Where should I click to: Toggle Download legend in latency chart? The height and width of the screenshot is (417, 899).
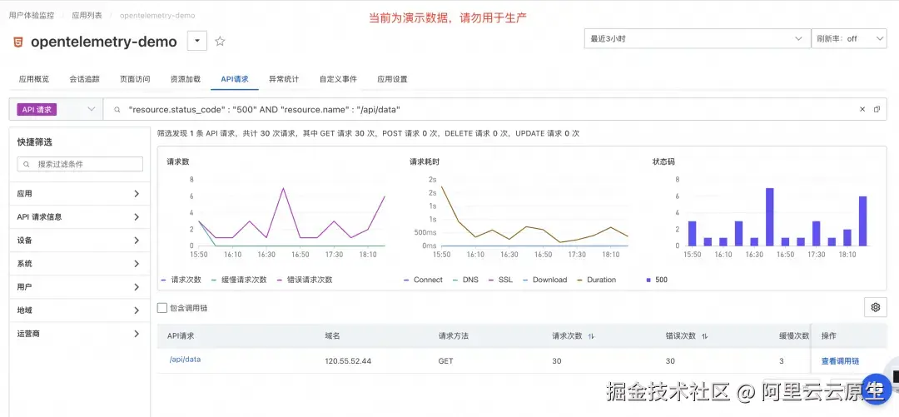(544, 280)
